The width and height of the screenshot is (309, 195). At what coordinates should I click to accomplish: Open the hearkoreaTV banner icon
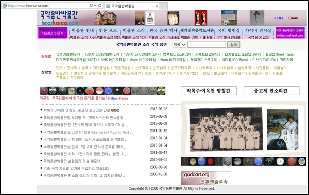(x=53, y=33)
